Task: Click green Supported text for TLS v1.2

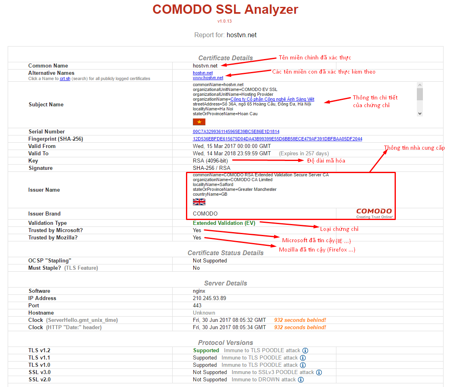Action: pos(206,351)
